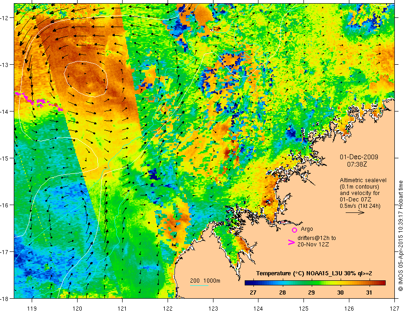The image size is (404, 312).
Task: Click the 30 color bar tick label
Action: (340, 292)
